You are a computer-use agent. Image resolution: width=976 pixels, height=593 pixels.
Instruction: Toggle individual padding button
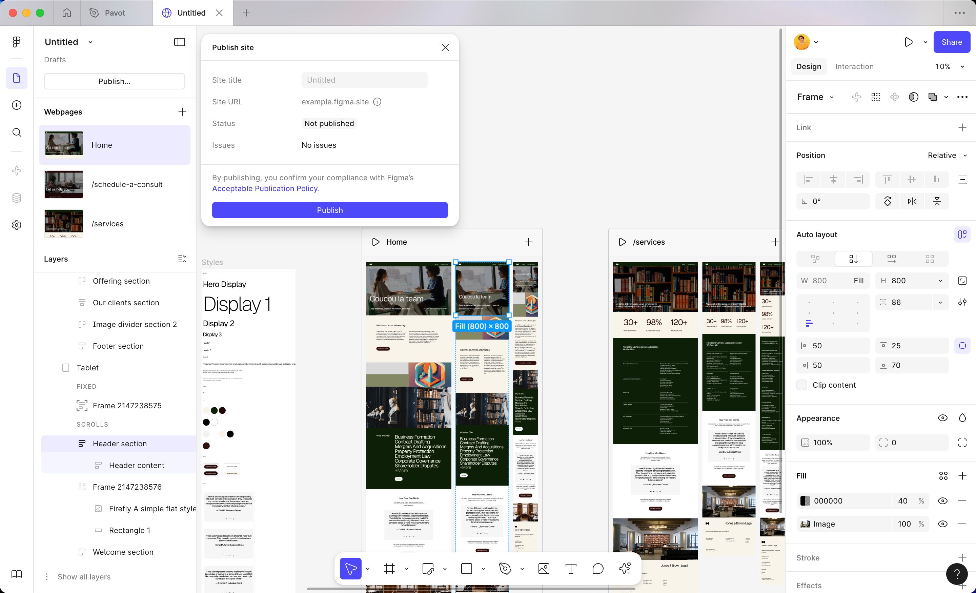coord(962,345)
